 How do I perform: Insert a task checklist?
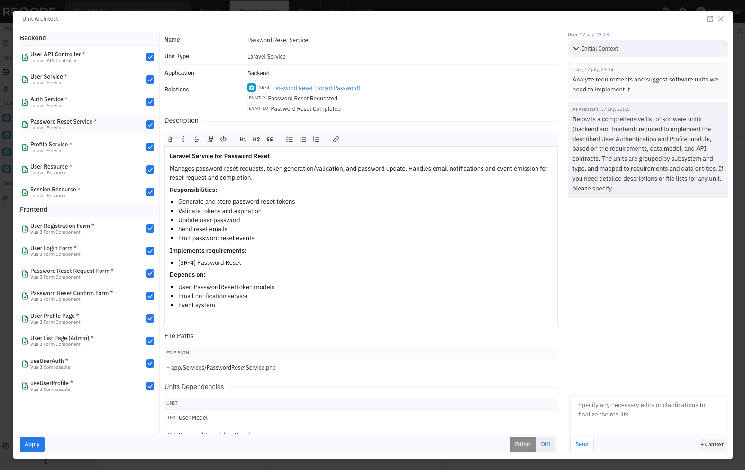pos(290,139)
